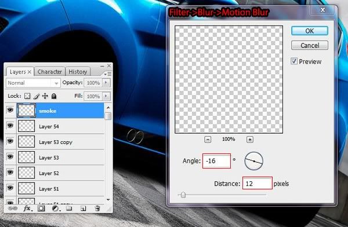
Task: Click the link layers chain icon
Action: pos(13,208)
